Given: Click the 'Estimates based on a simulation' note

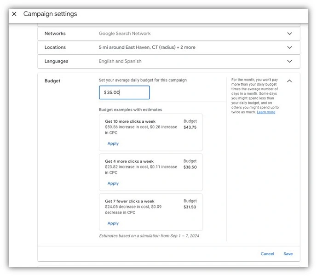Looking at the screenshot, I should tap(149, 236).
